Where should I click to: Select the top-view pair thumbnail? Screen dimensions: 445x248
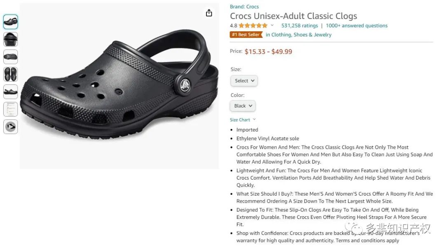coord(11,74)
